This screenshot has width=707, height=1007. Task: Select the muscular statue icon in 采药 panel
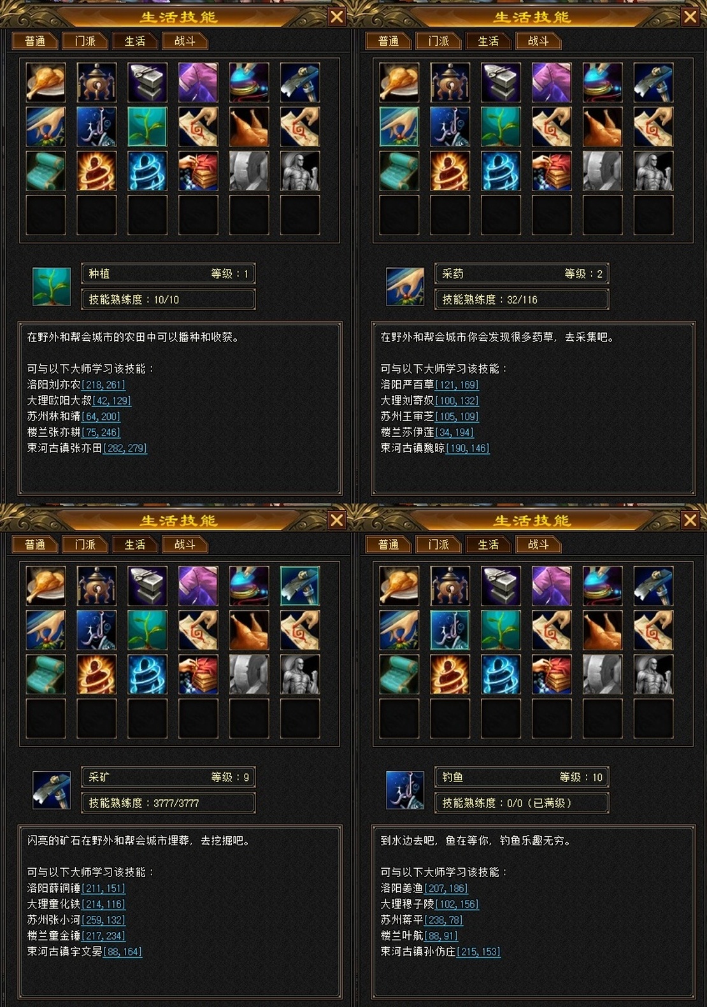pos(653,171)
